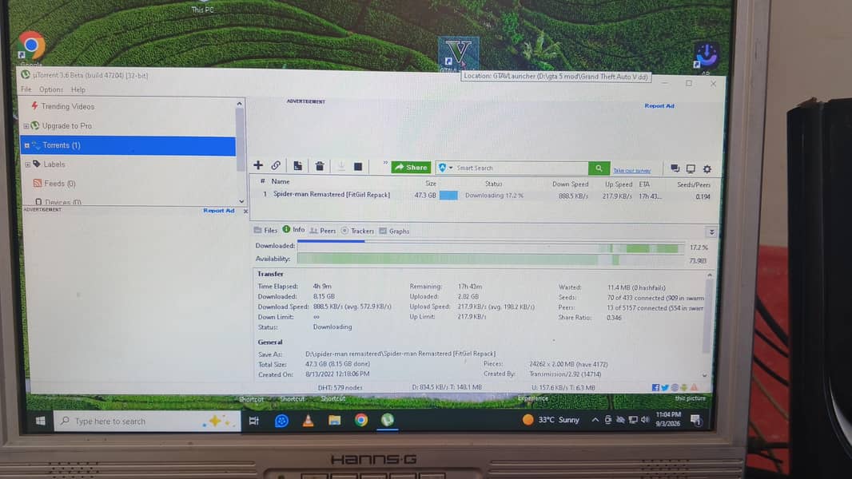
Task: Click sidebar scroll up arrow
Action: pos(240,103)
